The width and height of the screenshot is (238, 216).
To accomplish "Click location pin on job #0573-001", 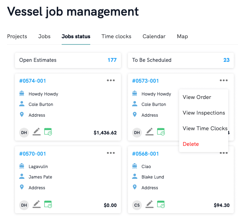I will click(x=135, y=115).
